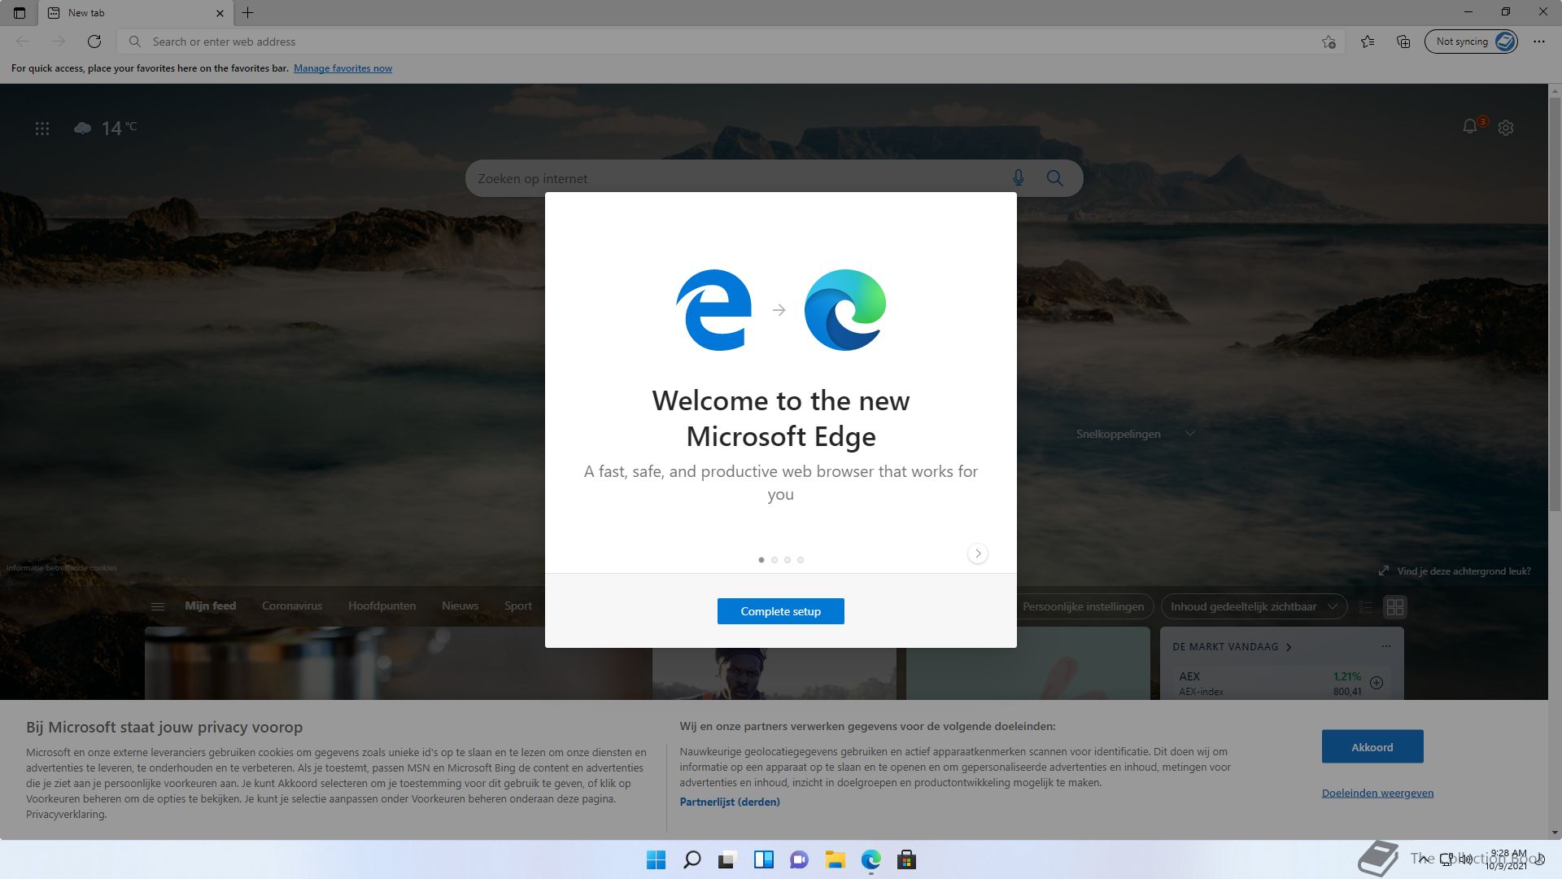1562x879 pixels.
Task: Go forward with the forward arrow
Action: [x=59, y=42]
